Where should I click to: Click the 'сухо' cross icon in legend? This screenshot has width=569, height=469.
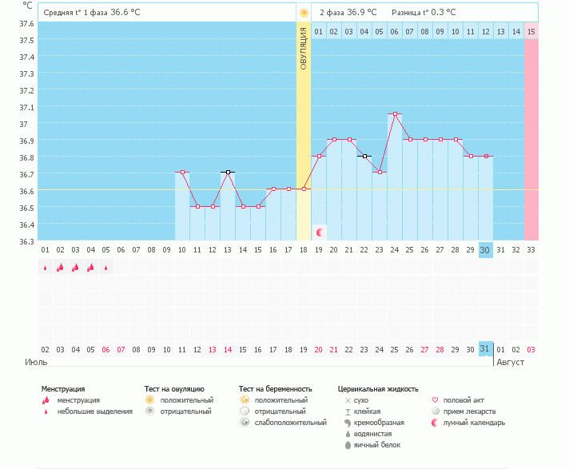(348, 400)
